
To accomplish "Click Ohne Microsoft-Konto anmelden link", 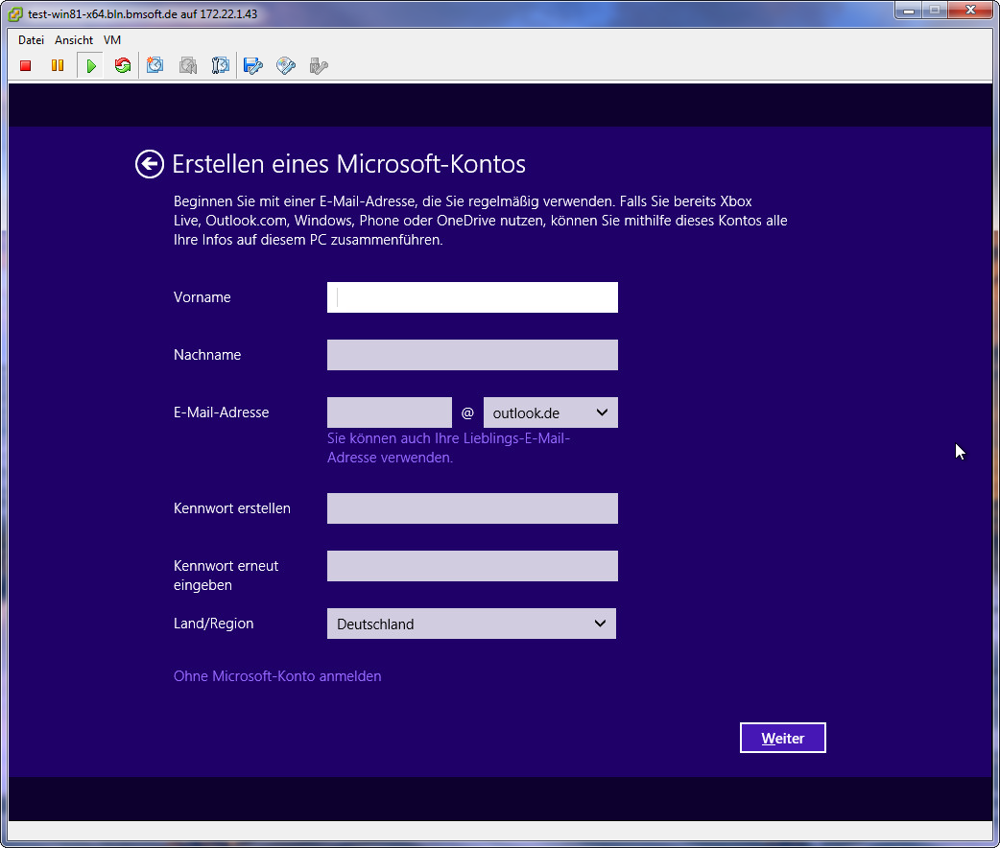I will click(x=277, y=676).
